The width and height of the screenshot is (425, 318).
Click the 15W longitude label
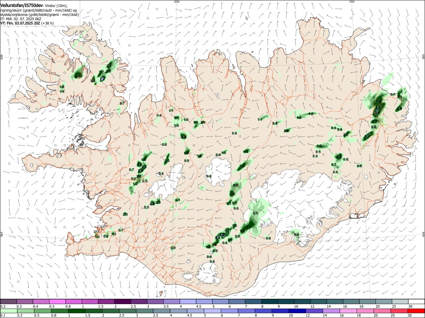coord(352,2)
